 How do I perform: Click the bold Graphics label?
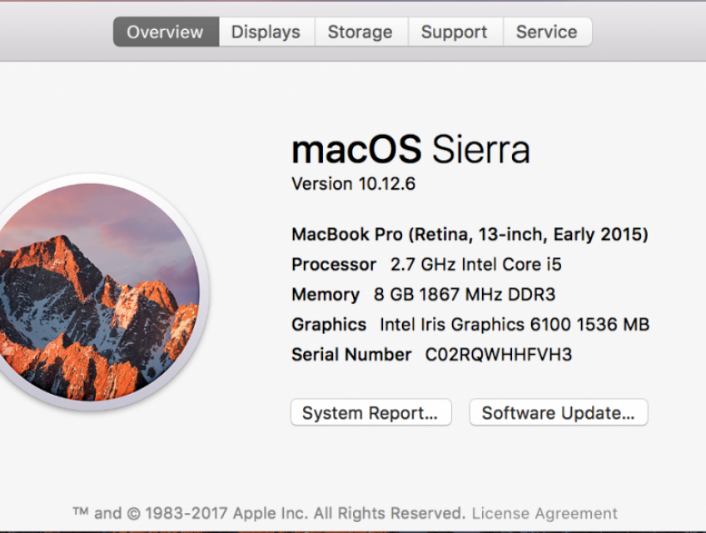330,324
